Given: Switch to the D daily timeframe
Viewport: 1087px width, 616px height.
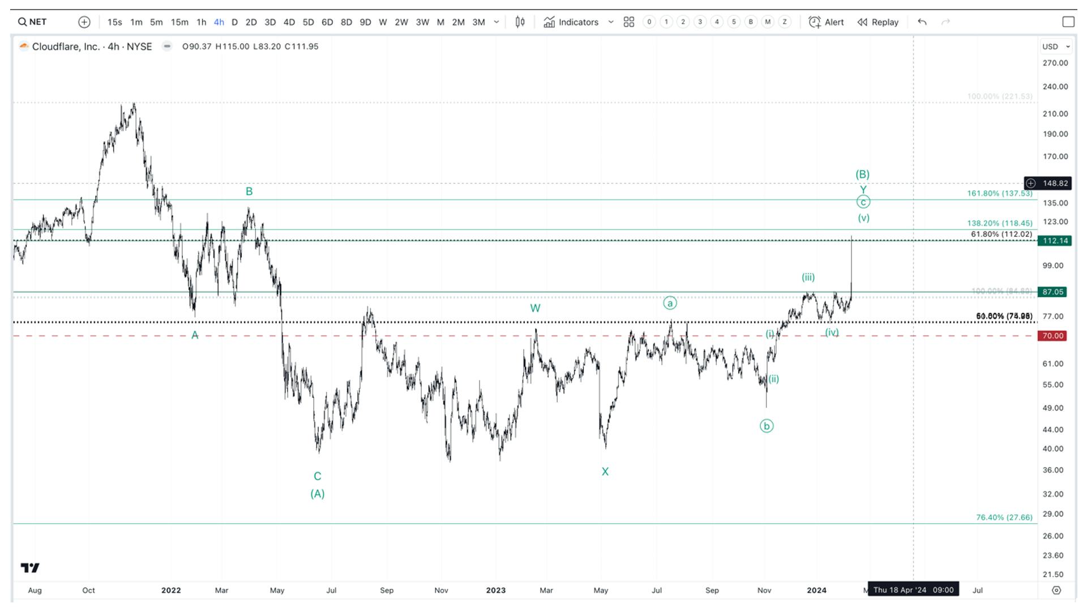Looking at the screenshot, I should click(x=234, y=22).
